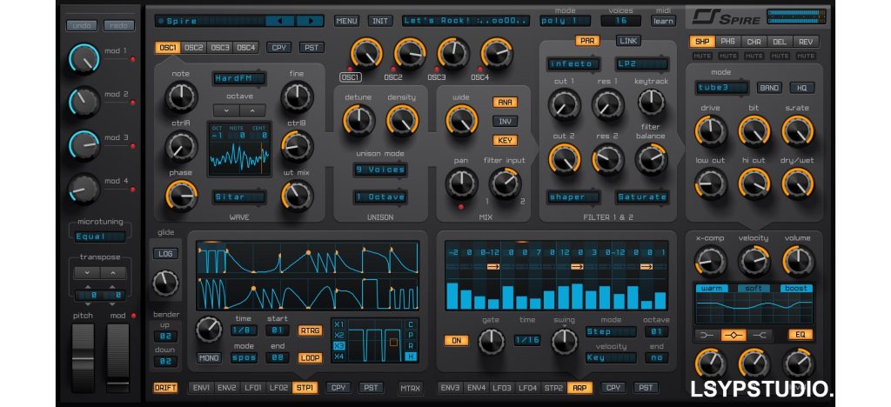Click the filter cut 1 knob

[x=564, y=104]
